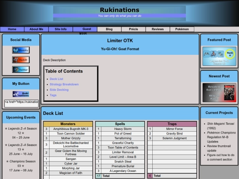This screenshot has width=239, height=179.
Task: Select Toon Table of Contents row
Action: (x=120, y=148)
